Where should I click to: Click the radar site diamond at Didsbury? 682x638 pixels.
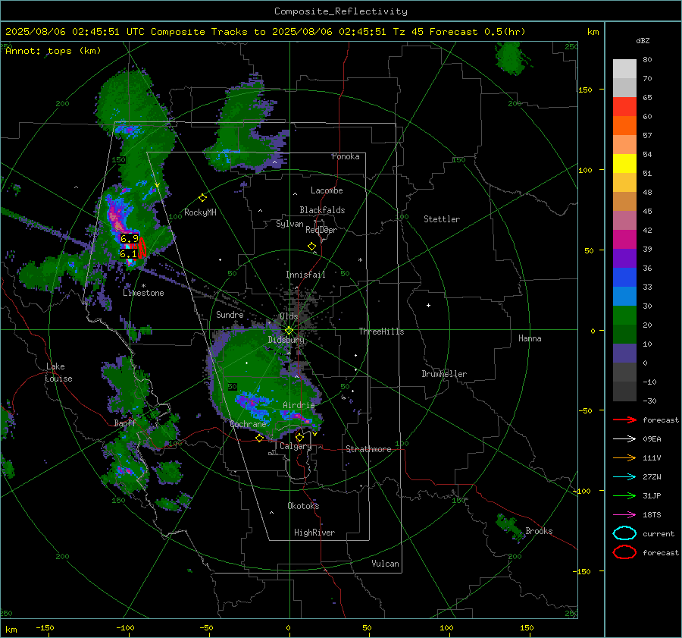(x=289, y=331)
